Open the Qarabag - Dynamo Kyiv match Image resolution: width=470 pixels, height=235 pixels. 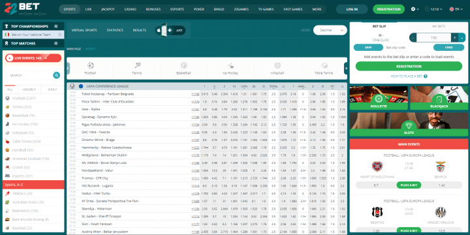point(99,117)
